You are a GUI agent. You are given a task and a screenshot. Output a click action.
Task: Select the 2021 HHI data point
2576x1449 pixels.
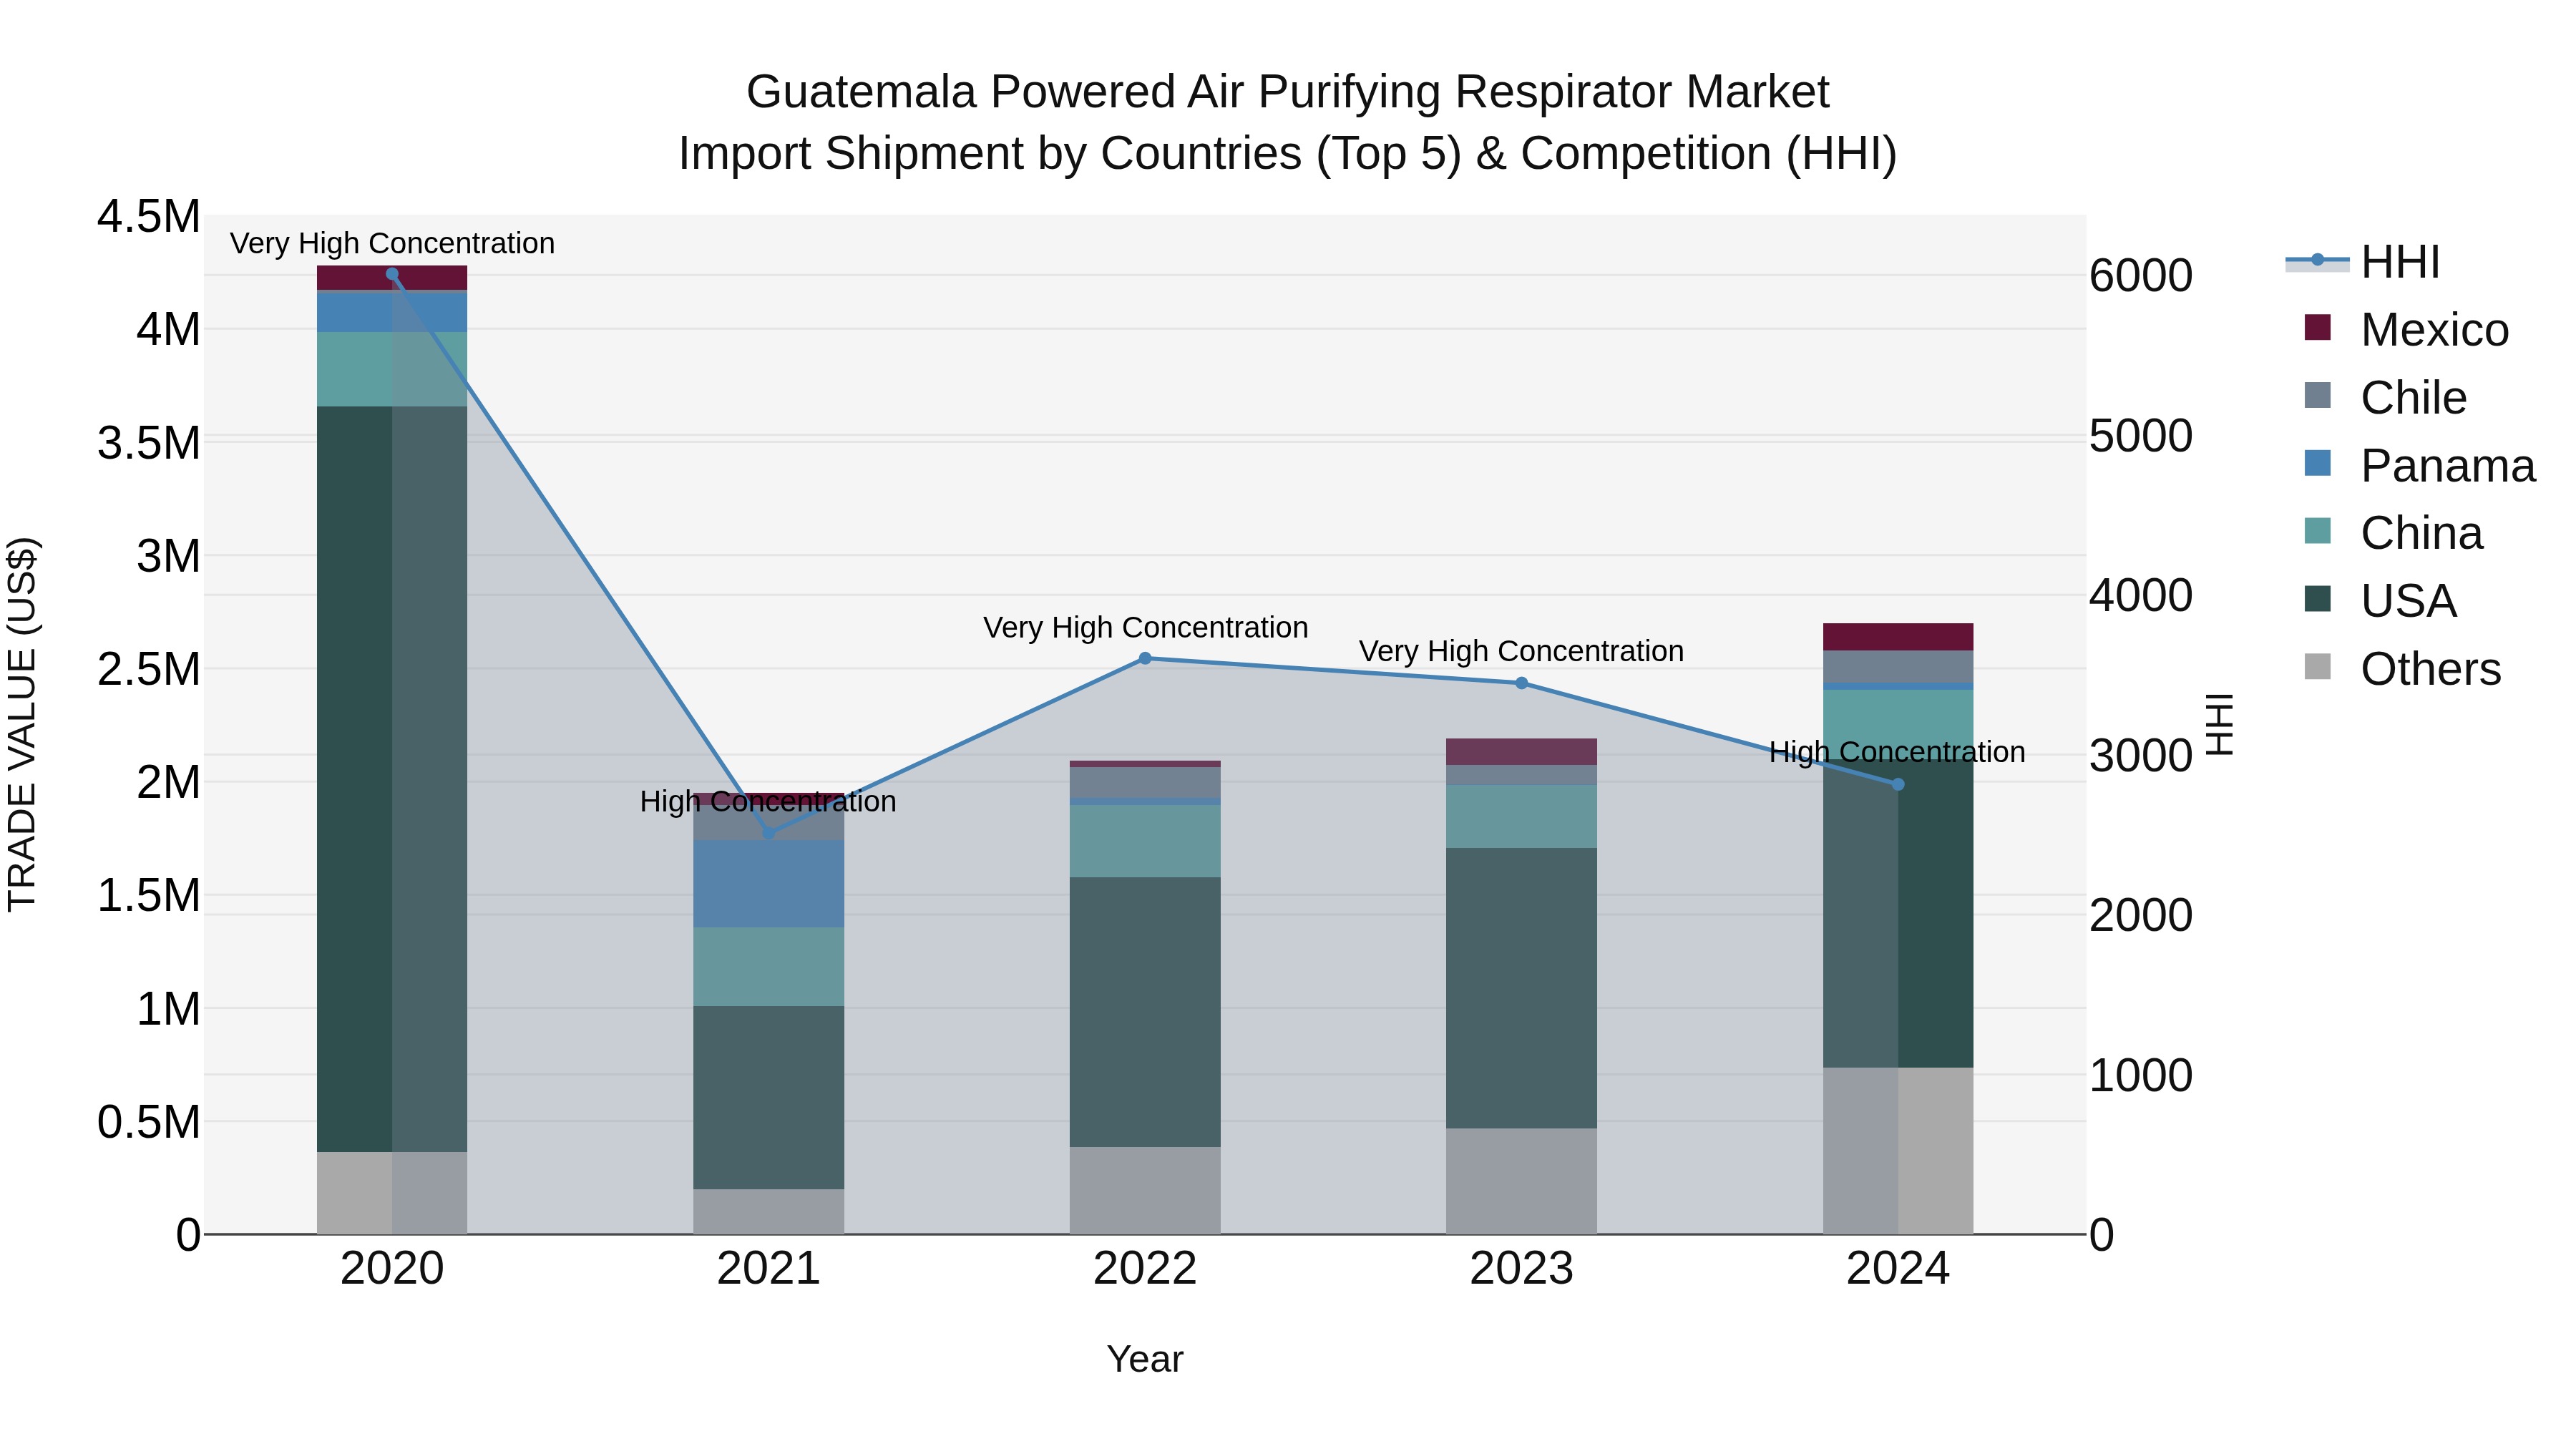coord(769,833)
